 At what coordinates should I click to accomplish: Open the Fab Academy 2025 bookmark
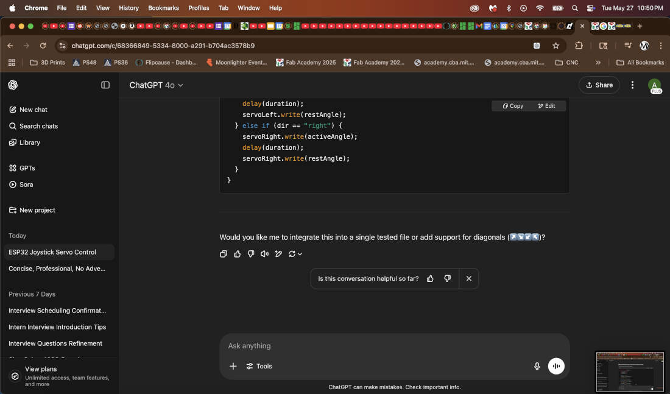click(306, 62)
